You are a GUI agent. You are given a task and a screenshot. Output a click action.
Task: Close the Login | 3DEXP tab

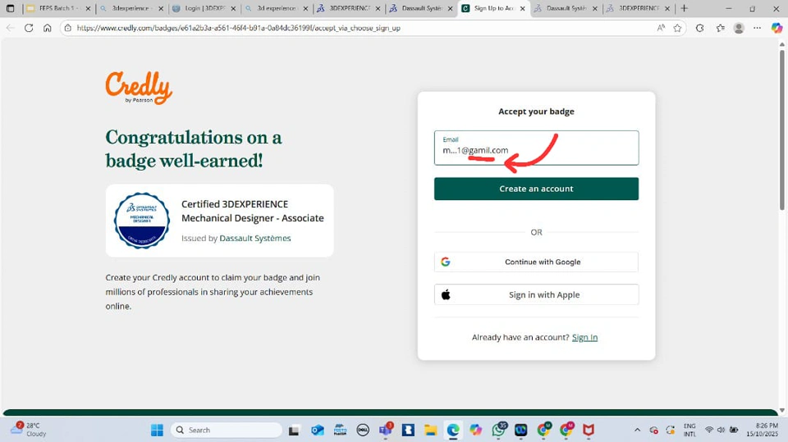point(233,8)
